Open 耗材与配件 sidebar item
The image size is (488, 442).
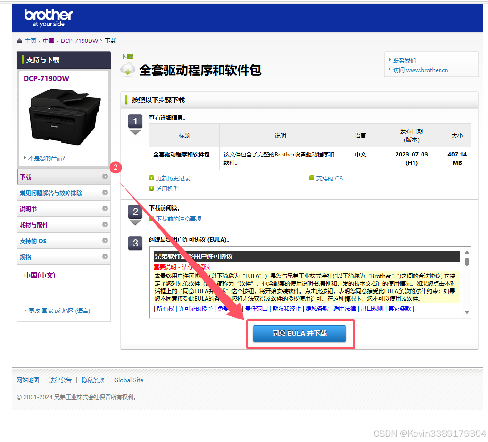(64, 225)
